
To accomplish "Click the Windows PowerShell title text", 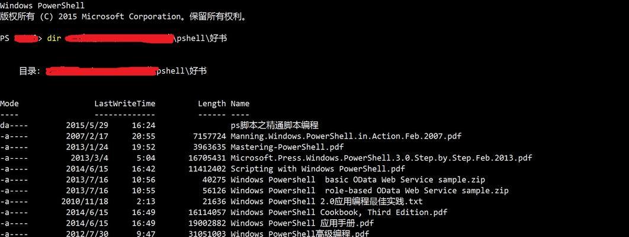I will (x=42, y=5).
